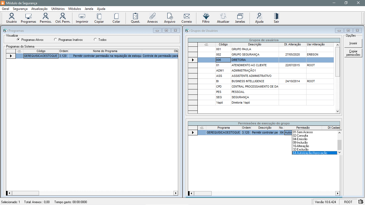Viewport: 365px width, 205px height.
Task: Open the Correio envelope icon
Action: click(x=187, y=18)
